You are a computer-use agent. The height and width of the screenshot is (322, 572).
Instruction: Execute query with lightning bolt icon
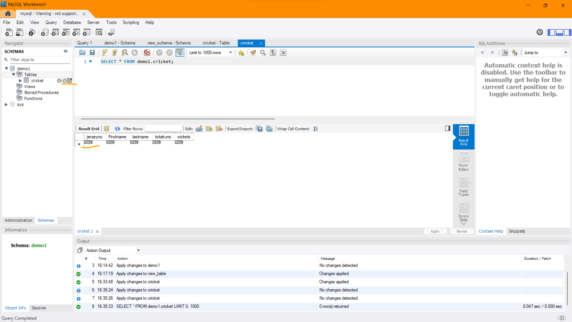coord(104,52)
